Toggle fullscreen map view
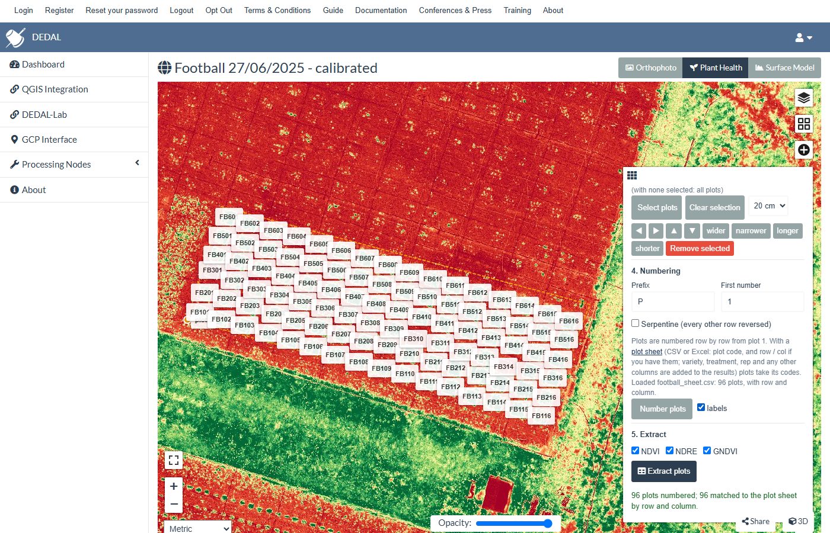 coord(174,460)
